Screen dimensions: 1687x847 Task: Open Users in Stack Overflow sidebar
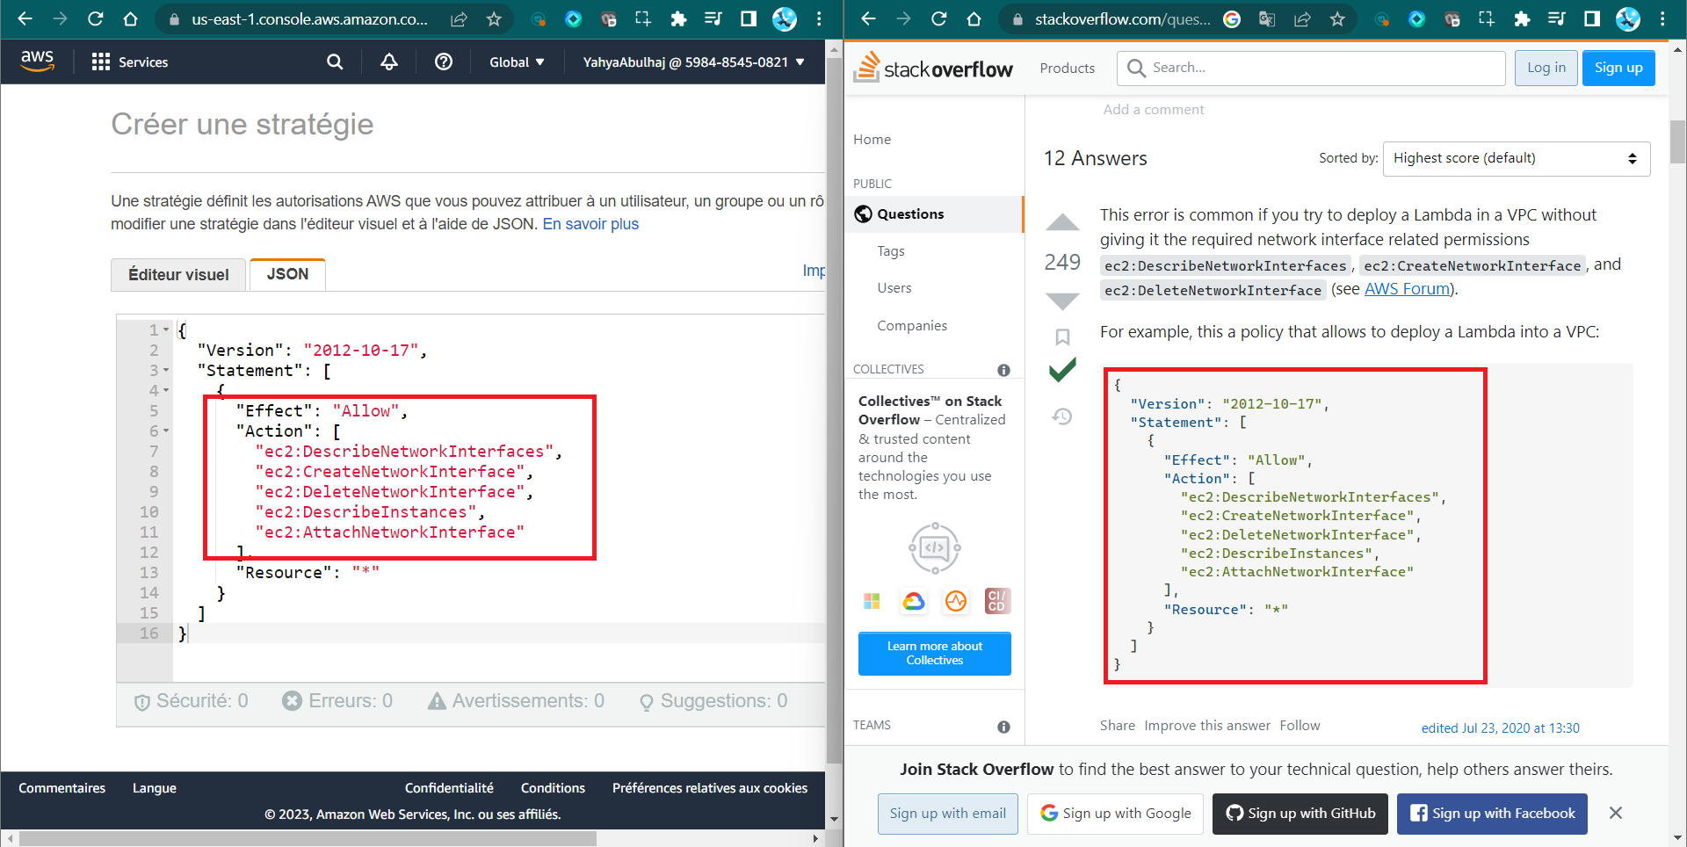[894, 287]
